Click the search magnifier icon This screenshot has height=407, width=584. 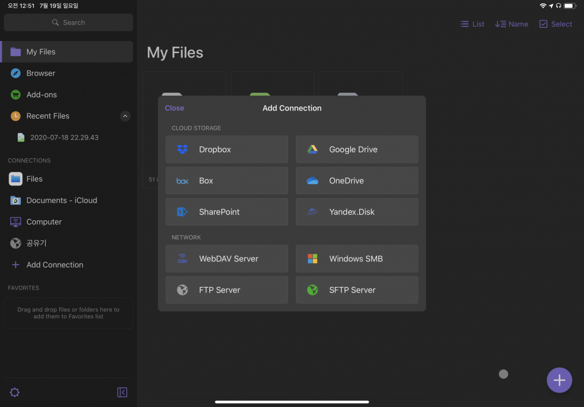pyautogui.click(x=55, y=23)
